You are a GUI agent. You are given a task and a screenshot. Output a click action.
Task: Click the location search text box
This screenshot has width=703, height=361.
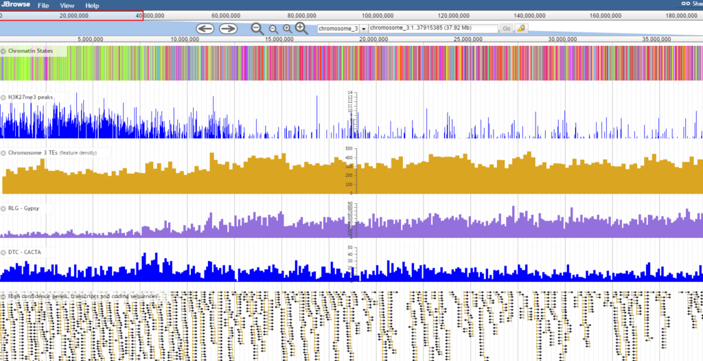[x=433, y=29]
